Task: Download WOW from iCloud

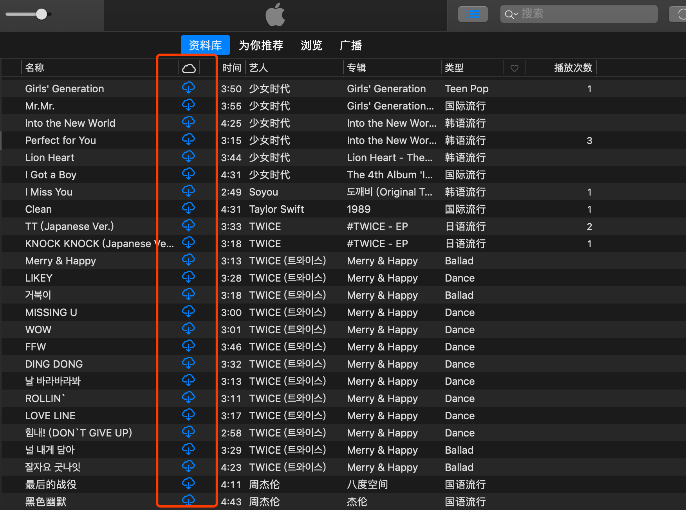Action: [188, 329]
